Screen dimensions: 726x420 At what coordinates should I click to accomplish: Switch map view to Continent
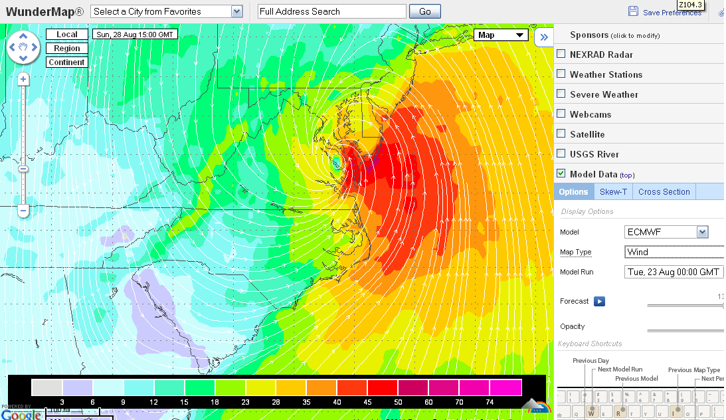click(66, 62)
